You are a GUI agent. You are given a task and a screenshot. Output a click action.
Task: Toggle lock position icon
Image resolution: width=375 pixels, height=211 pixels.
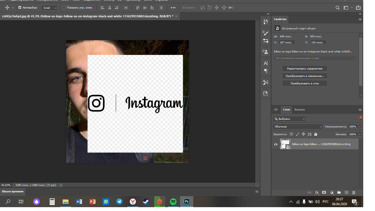[x=303, y=134]
